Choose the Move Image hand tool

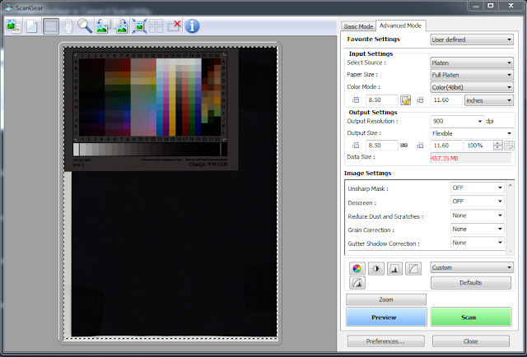(68, 26)
